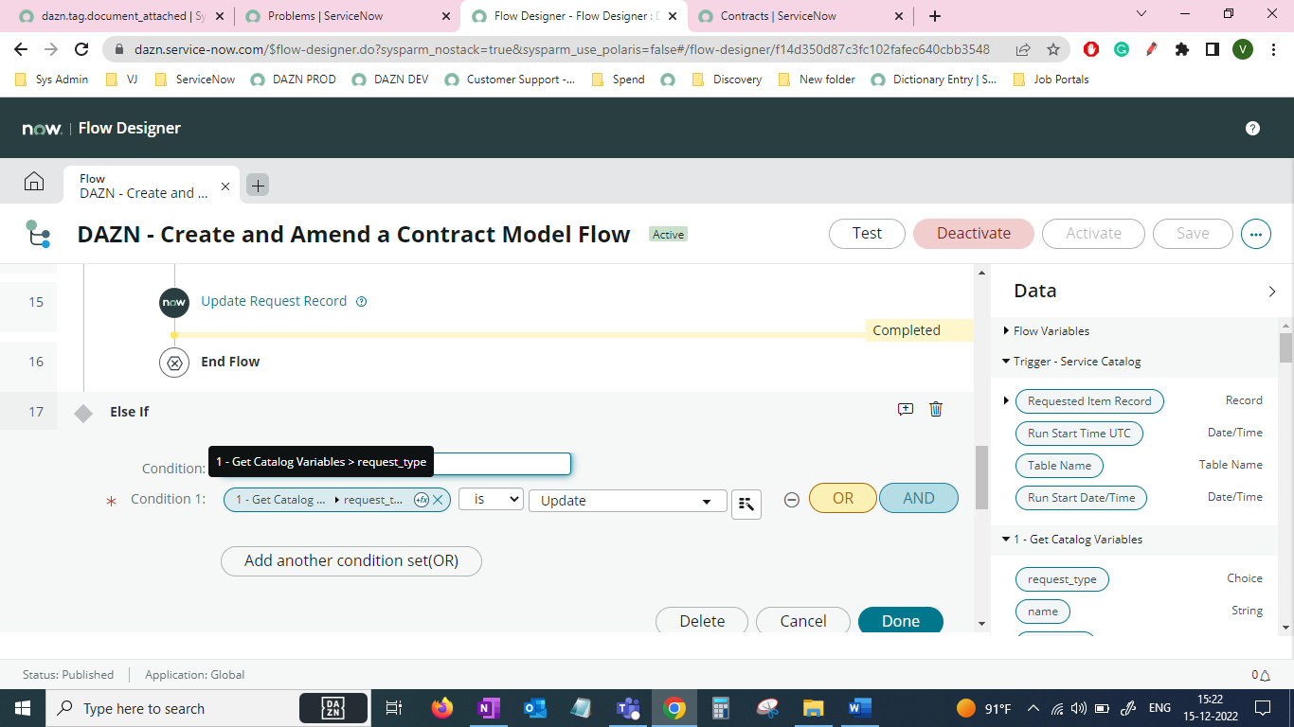Click the Done button
This screenshot has width=1294, height=727.
pyautogui.click(x=901, y=621)
